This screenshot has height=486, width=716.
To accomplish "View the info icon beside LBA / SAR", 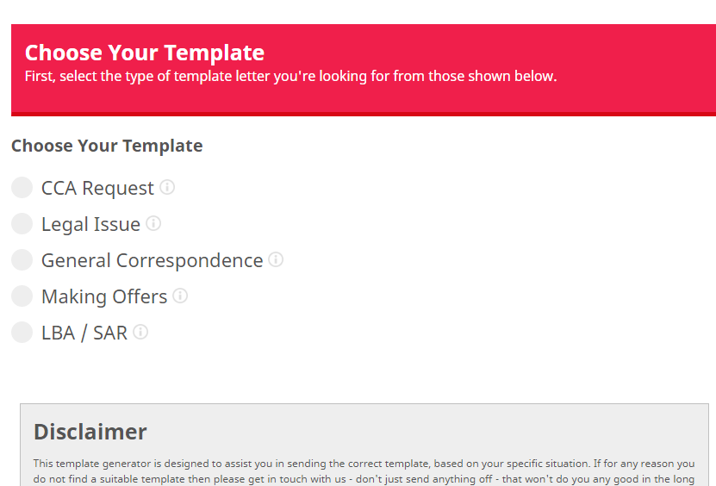I will click(x=140, y=332).
